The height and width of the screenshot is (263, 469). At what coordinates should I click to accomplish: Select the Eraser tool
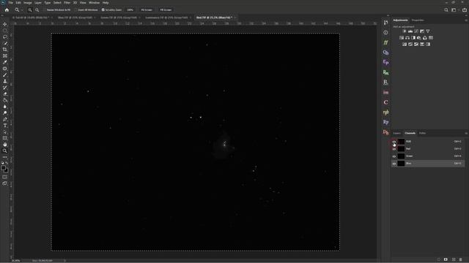click(5, 94)
